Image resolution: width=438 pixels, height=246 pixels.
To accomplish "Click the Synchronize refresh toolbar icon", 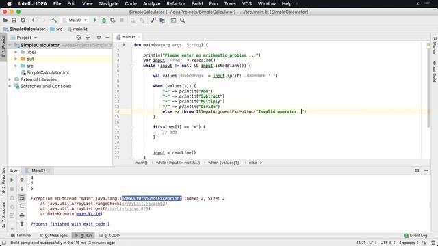I will point(23,20).
